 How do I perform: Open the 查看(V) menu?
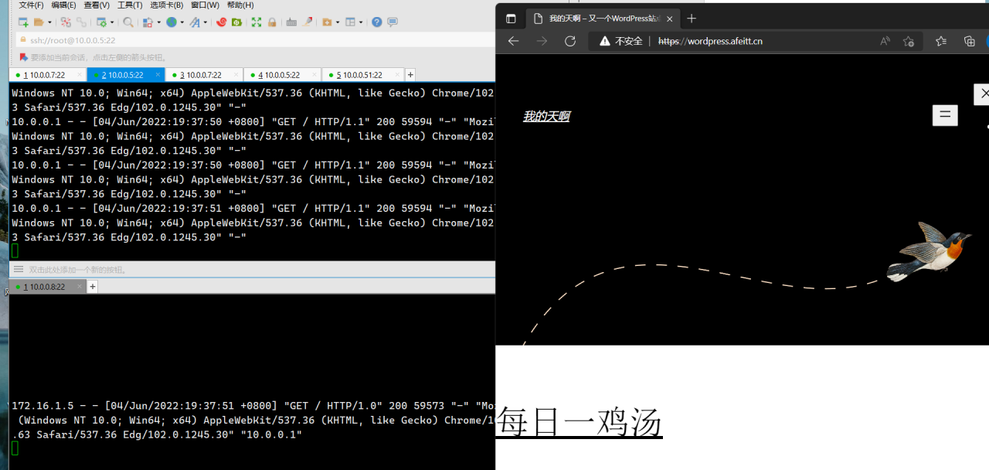(x=97, y=5)
